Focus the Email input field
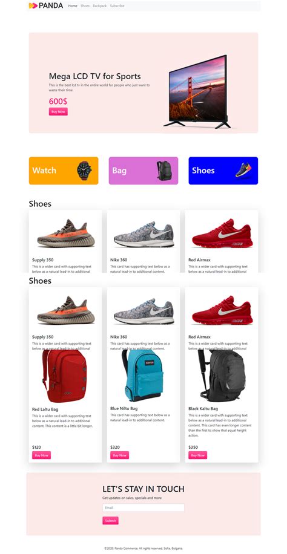Screen dimensions: 287x554 click(x=143, y=507)
